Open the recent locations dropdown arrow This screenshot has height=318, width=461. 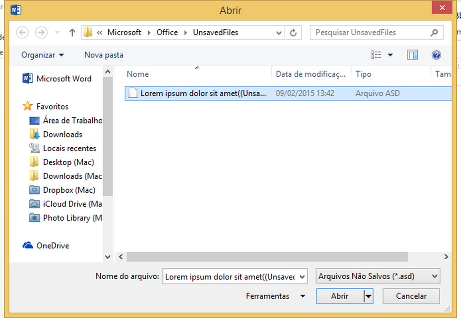point(57,32)
